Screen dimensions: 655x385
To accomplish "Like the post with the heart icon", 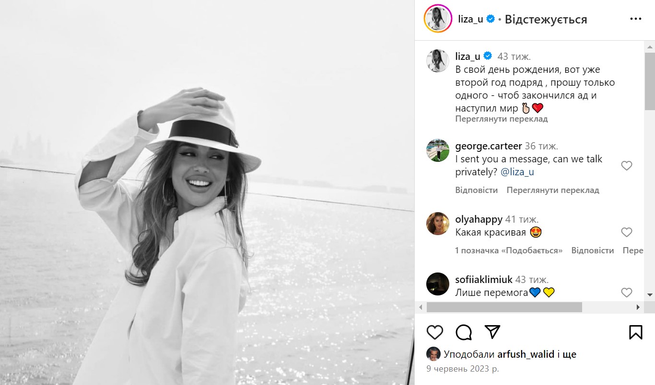I will click(435, 332).
